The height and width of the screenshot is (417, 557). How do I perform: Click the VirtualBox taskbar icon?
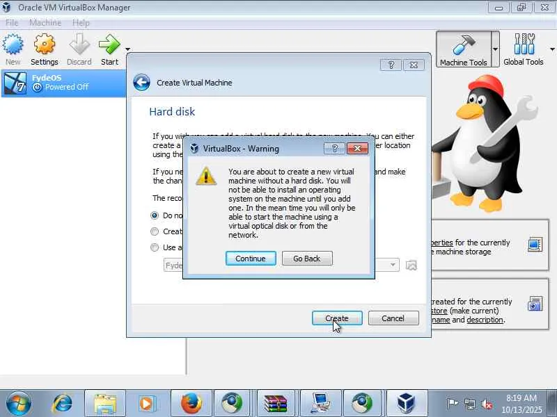coord(406,403)
